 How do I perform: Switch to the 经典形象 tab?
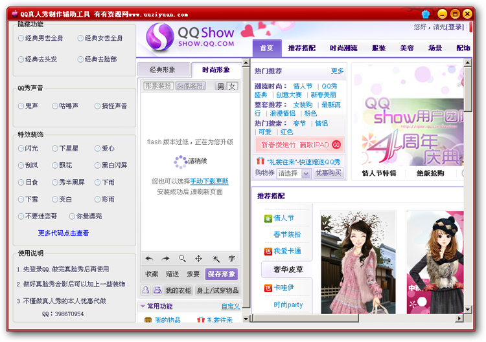(x=164, y=70)
